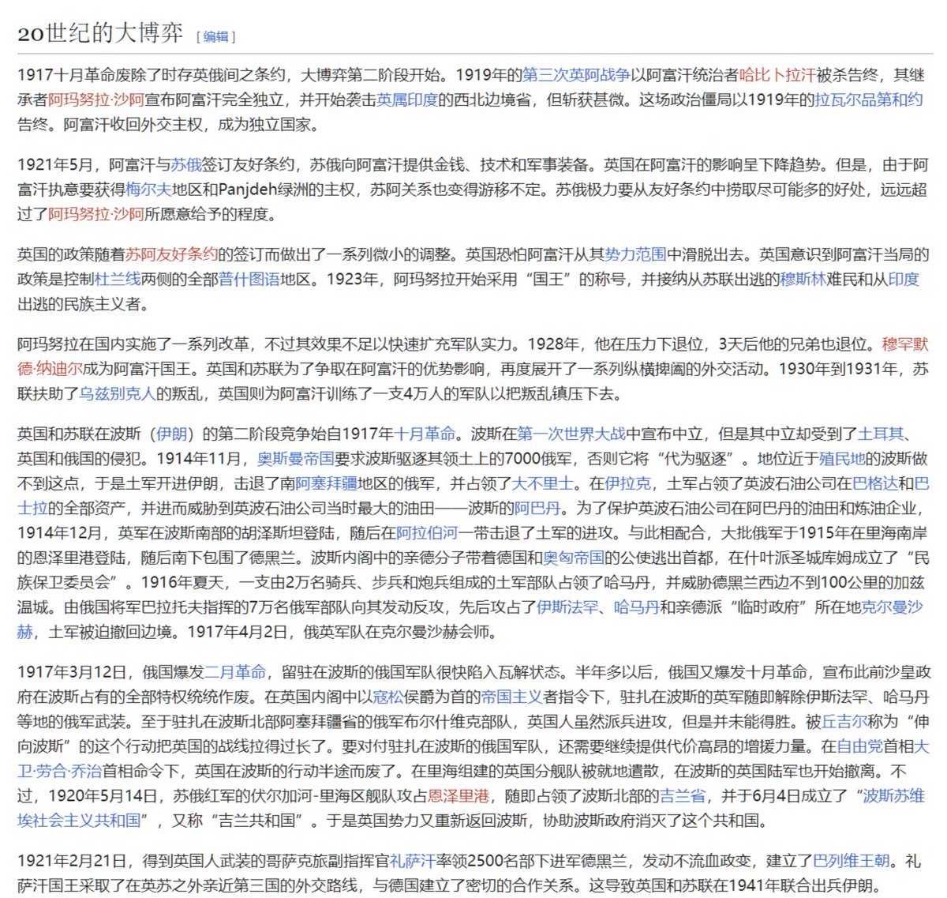Open the 丘吉尔 link

[x=844, y=721]
